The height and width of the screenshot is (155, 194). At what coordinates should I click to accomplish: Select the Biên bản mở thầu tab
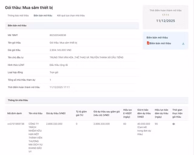pos(43,15)
